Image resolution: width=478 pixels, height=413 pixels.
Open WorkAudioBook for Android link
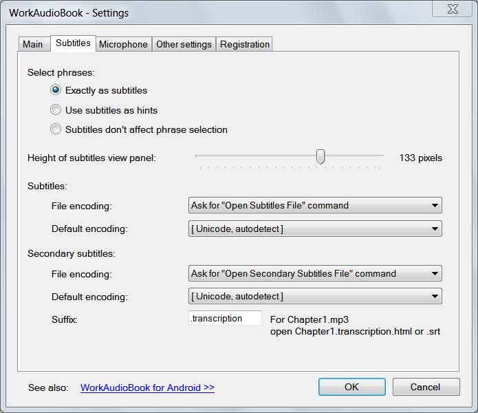pyautogui.click(x=147, y=388)
